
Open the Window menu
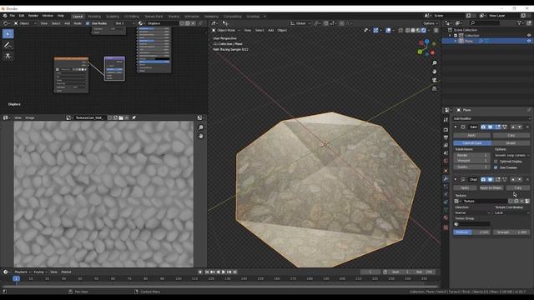(x=48, y=16)
